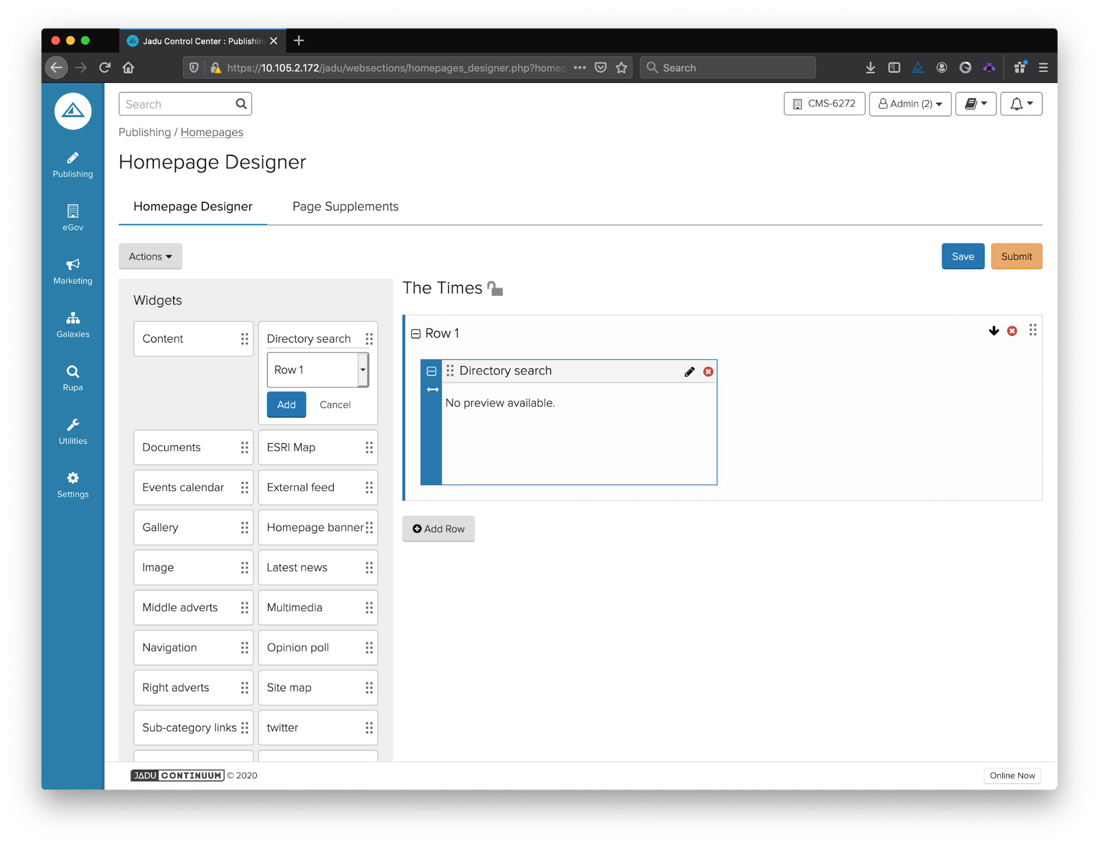Move Row 1 down with arrow icon

pos(993,331)
